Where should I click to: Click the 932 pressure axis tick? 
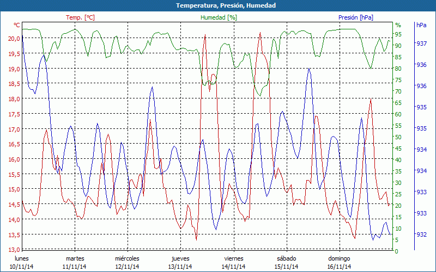pos(421,234)
